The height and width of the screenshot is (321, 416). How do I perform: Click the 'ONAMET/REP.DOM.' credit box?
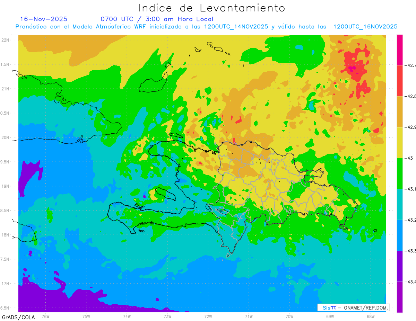[x=353, y=307]
